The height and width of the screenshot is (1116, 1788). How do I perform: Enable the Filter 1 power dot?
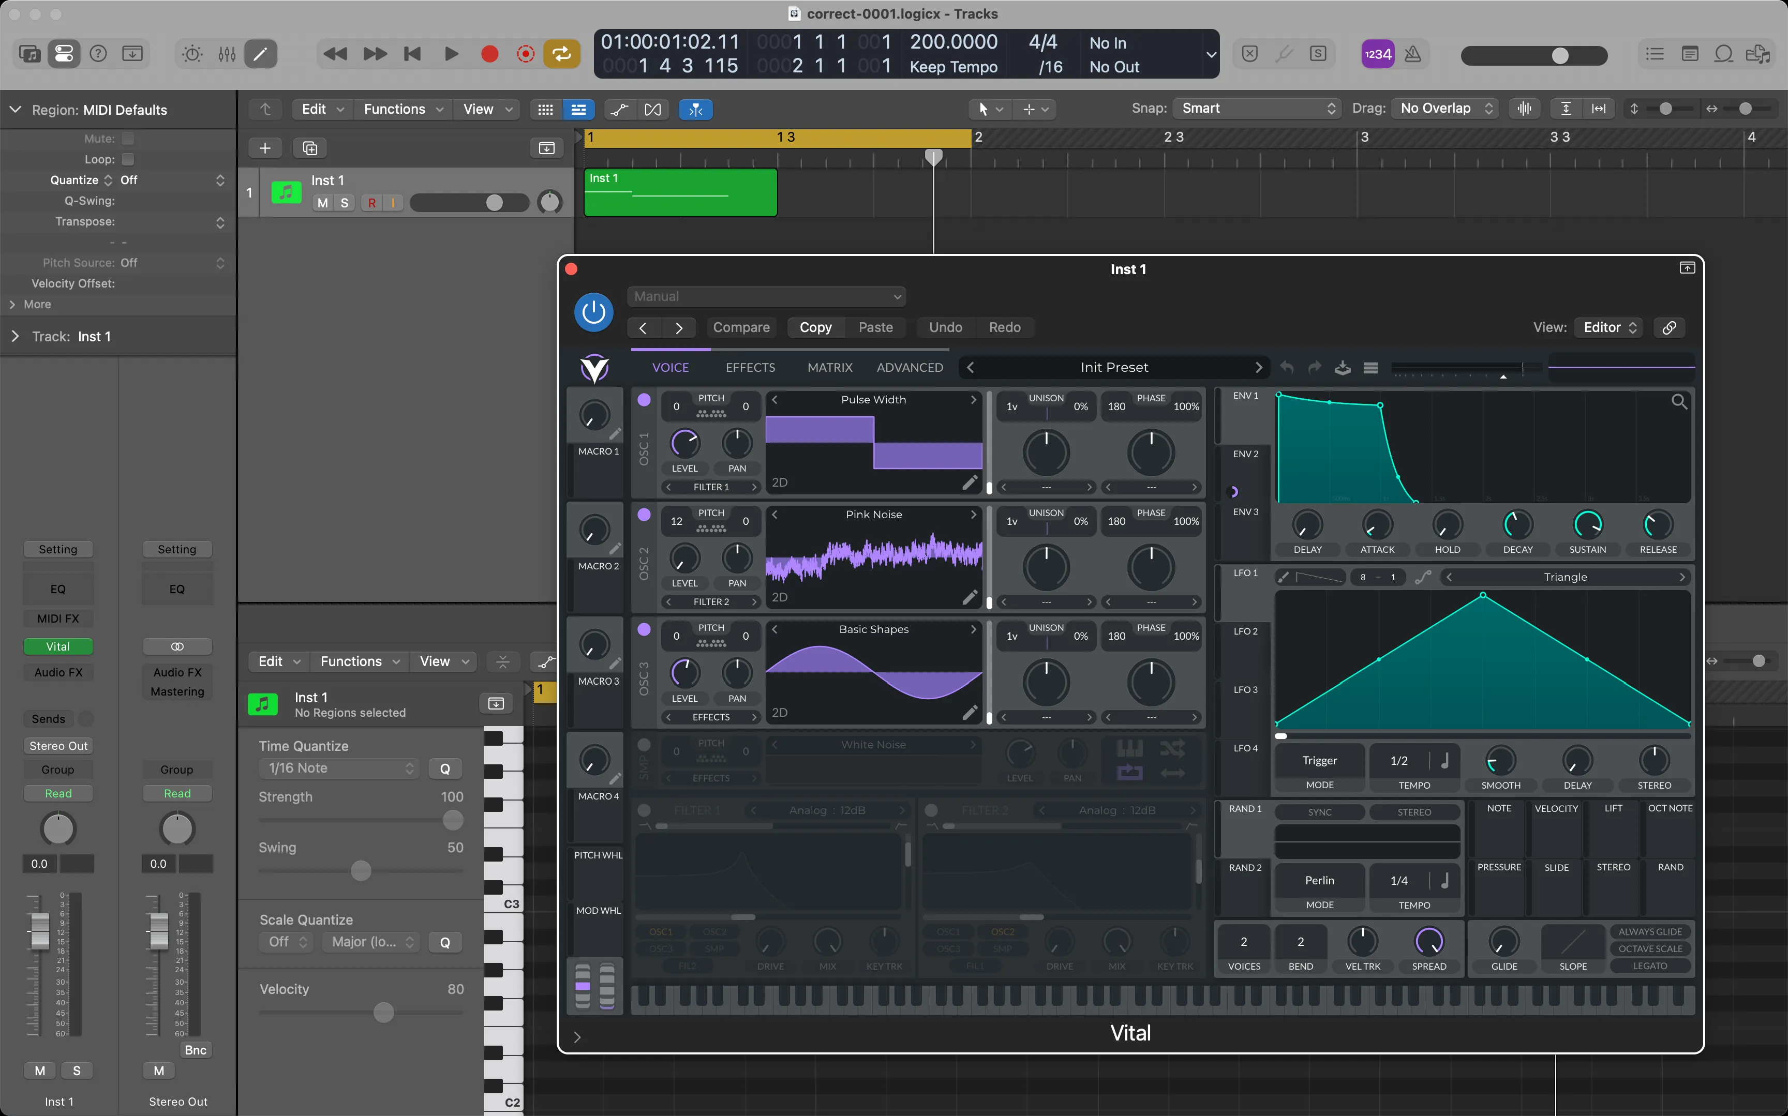(644, 810)
